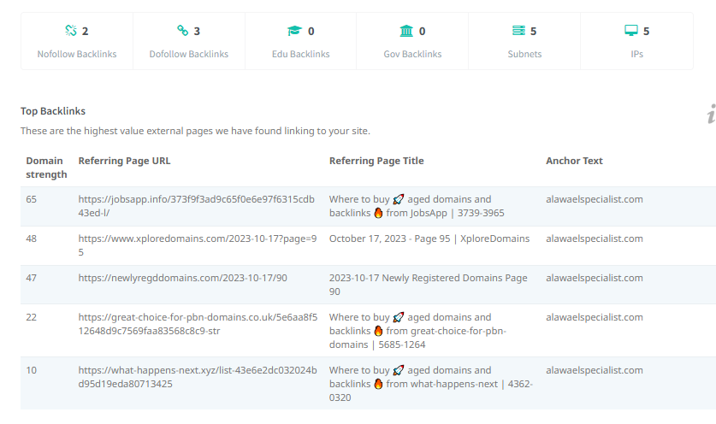This screenshot has width=716, height=424.
Task: Select the Nofollow Backlinks label
Action: 77,54
